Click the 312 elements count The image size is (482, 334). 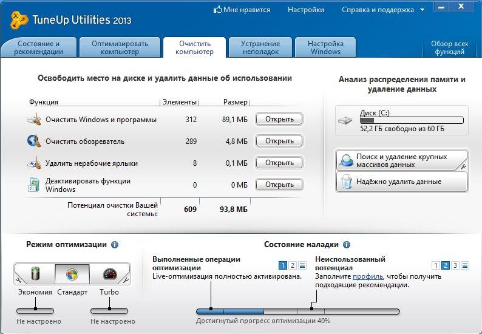[191, 120]
